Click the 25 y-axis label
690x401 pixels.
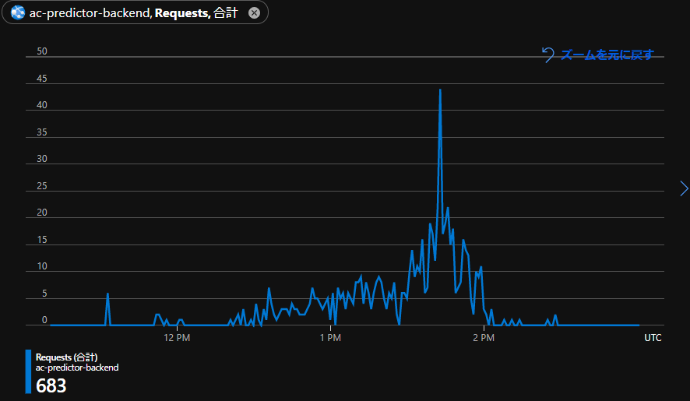pyautogui.click(x=42, y=186)
